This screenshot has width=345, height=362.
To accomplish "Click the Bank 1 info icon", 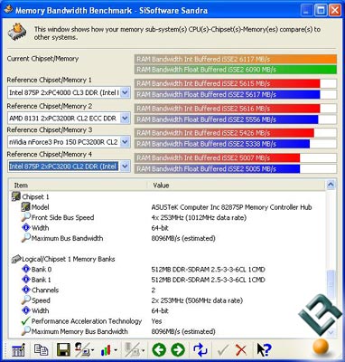I will point(26,280).
